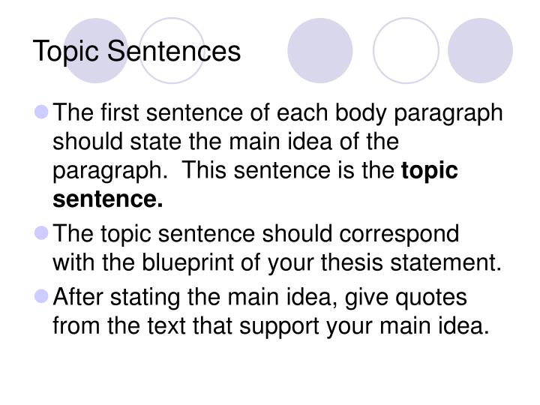Viewport: 540px width, 405px height.
Task: Click the bullet before 'The topic sentence should'
Action: (42, 232)
